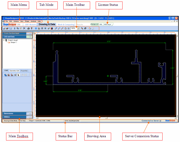Expand the Utilities panel chevron
180x142 pixels.
[30, 117]
